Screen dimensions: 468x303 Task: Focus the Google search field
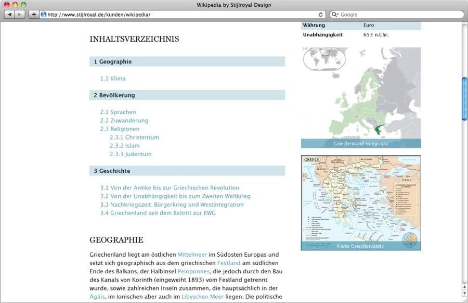[x=398, y=15]
